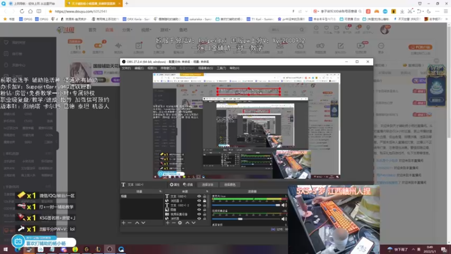This screenshot has width=451, height=254.
Task: Open the dock menu icon of OBS scenes panel
Action: [160, 191]
